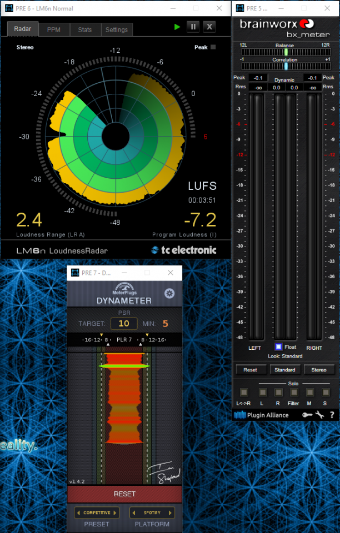Click the MeterPlugs Dynameter logo
340x533 pixels.
(x=124, y=294)
